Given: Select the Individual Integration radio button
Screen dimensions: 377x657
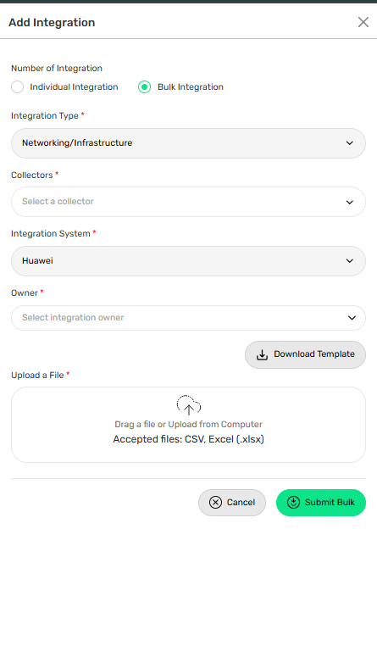Looking at the screenshot, I should point(17,87).
